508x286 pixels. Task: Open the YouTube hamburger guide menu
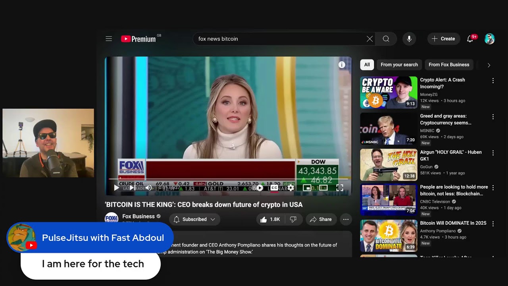(109, 39)
